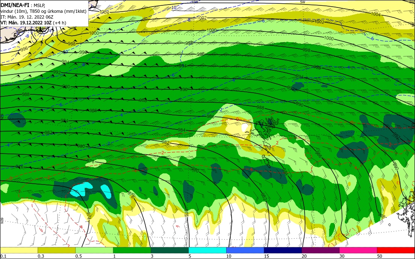Pick the pink 30 mm legend swatch

(358, 250)
